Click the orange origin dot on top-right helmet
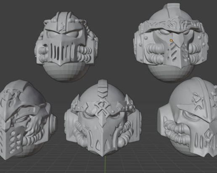The width and height of the screenshot is (217, 173). (171, 41)
